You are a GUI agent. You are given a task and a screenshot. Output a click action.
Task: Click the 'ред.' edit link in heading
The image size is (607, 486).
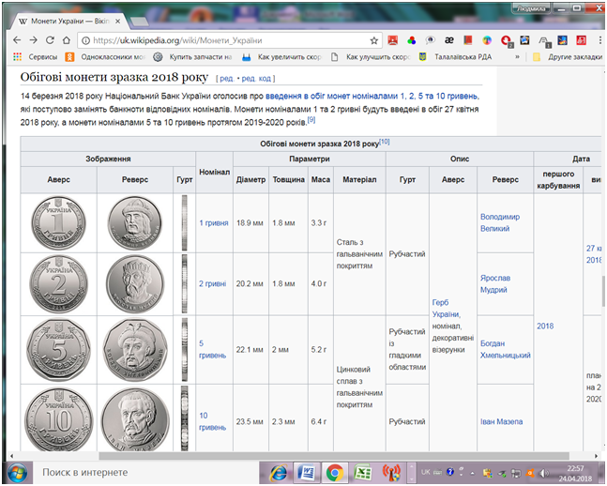coord(227,79)
